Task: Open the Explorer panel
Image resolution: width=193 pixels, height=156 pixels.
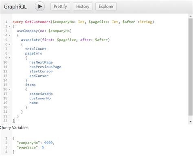Action: pos(106,7)
